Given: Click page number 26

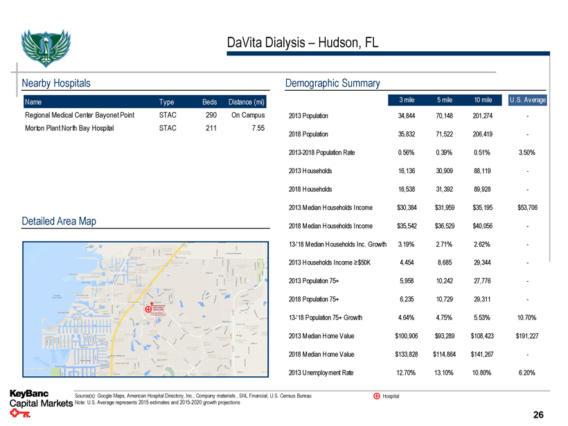Looking at the screenshot, I should point(539,415).
